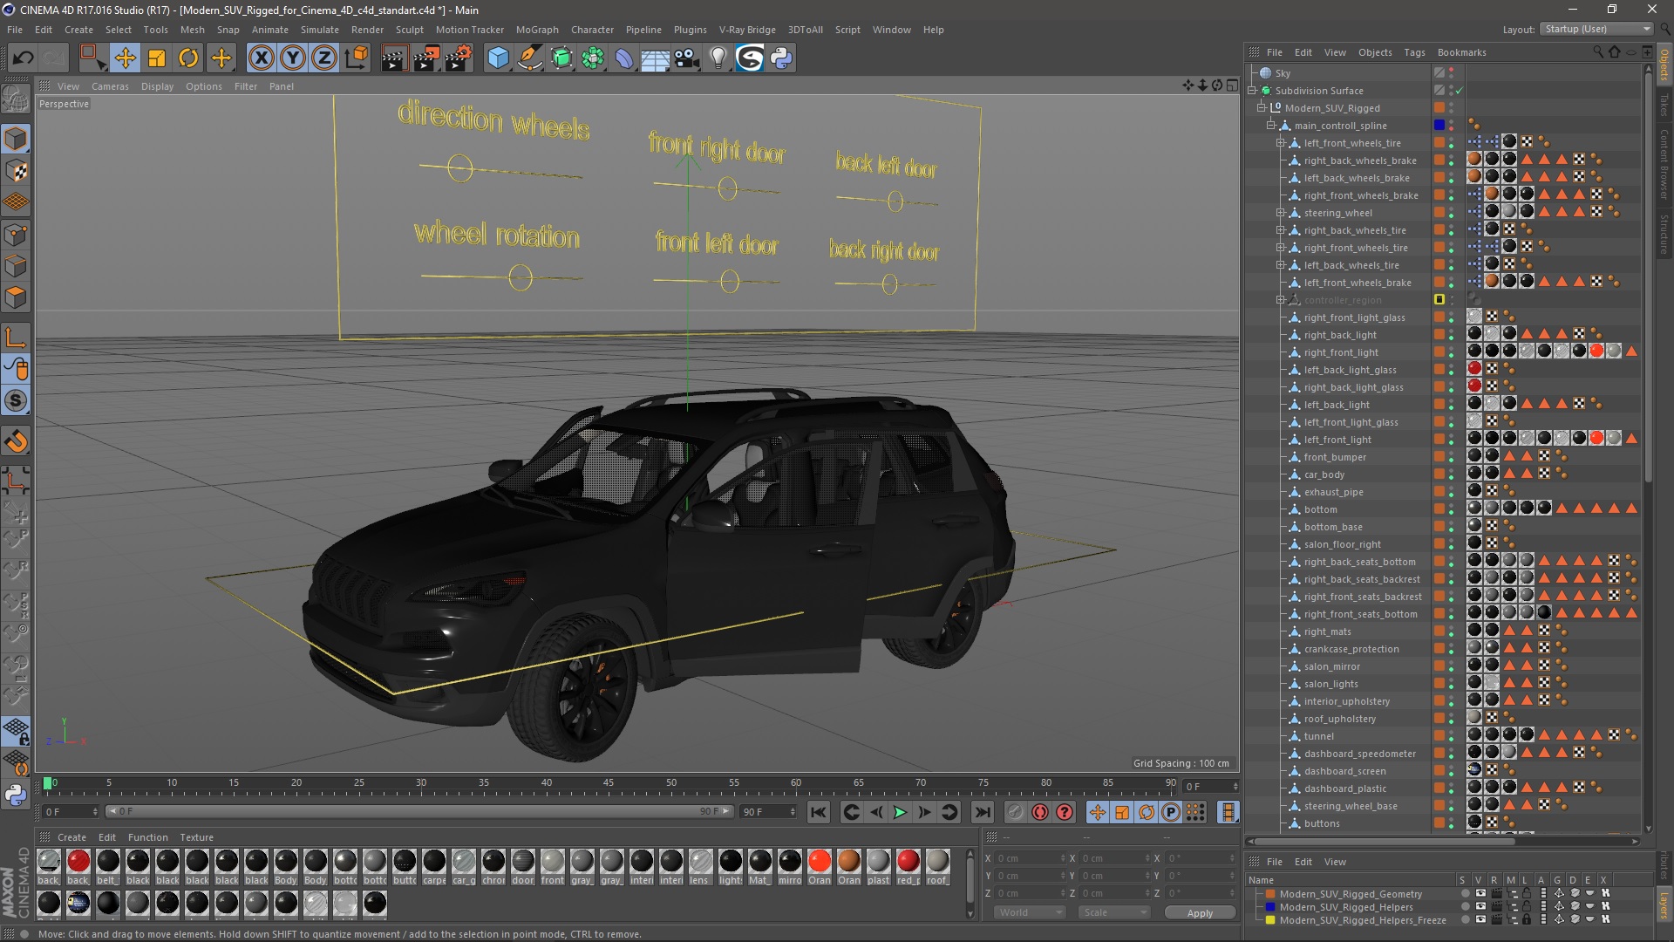
Task: Select the Rotate tool
Action: [188, 58]
